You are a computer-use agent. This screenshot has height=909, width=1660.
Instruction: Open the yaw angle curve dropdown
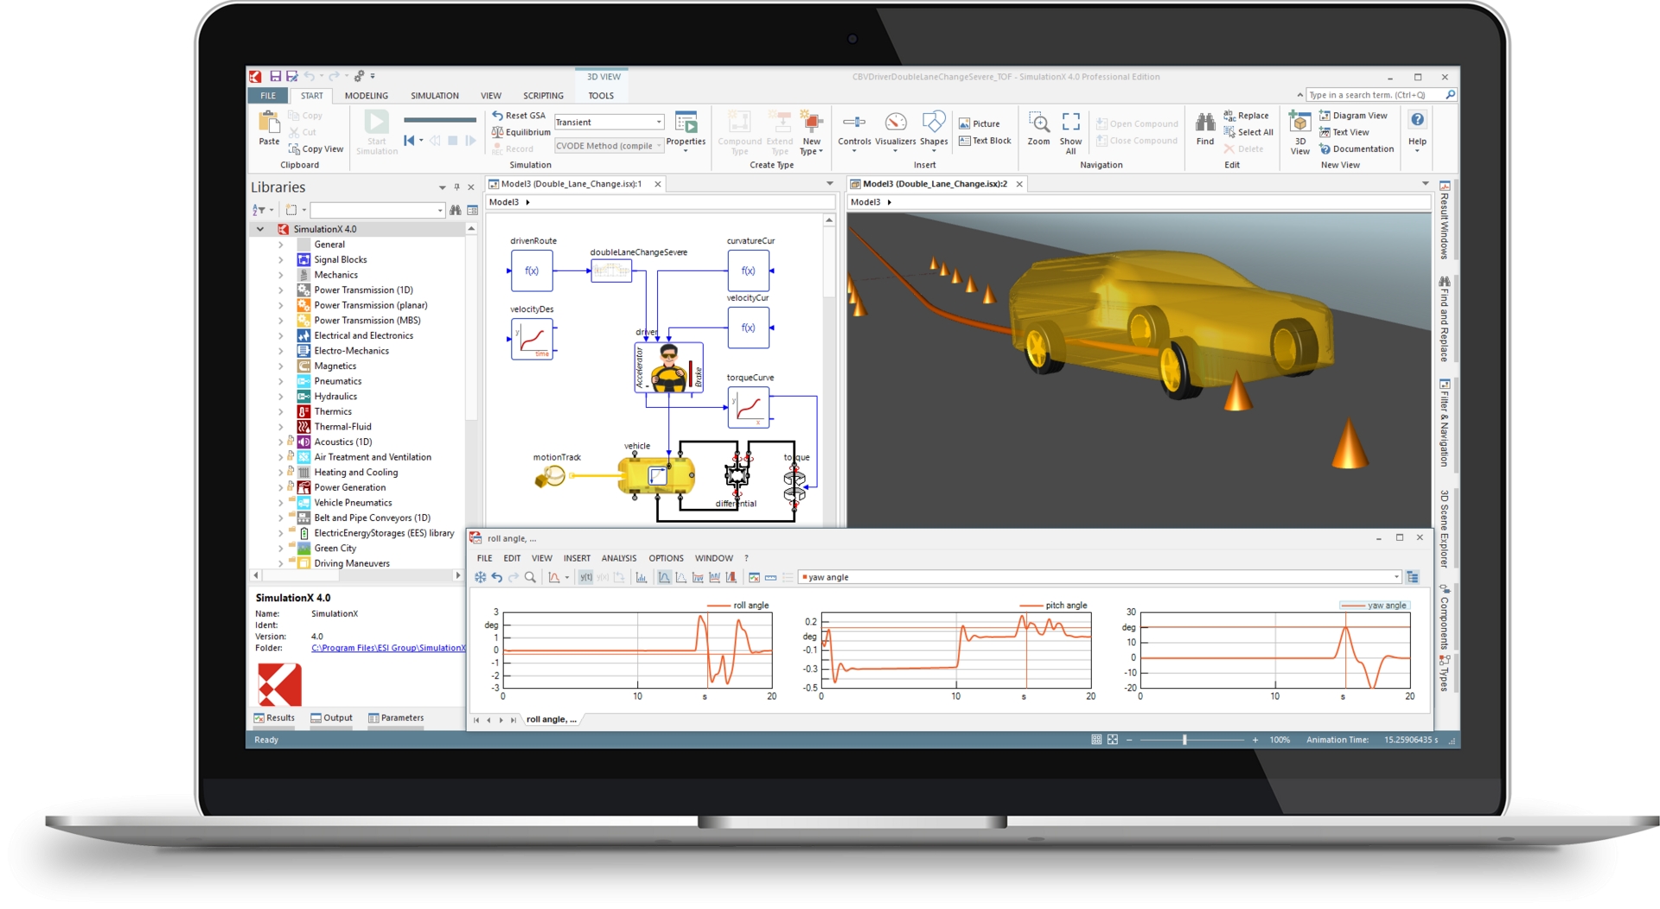(1395, 577)
